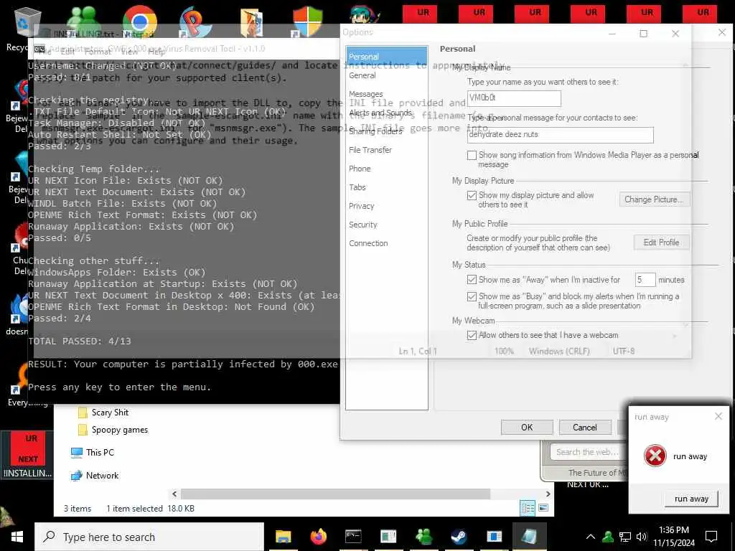Screen dimensions: 735x551
Task: Toggle Show me as Busy during full-screen
Action: click(472, 296)
